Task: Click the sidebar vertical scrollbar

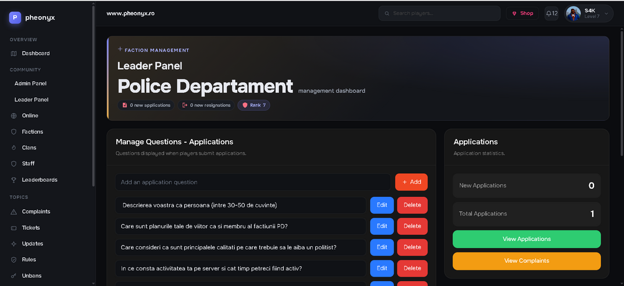Action: [93, 95]
